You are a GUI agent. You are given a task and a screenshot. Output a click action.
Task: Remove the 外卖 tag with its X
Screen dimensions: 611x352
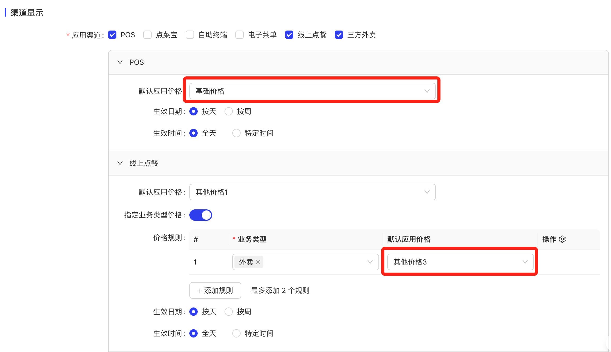coord(258,262)
